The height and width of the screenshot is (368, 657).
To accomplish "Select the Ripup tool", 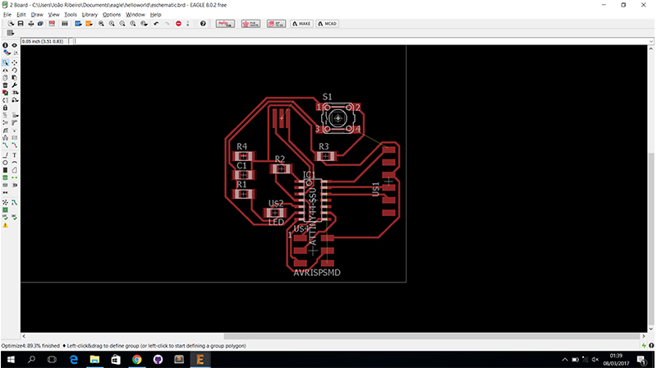I will [15, 145].
